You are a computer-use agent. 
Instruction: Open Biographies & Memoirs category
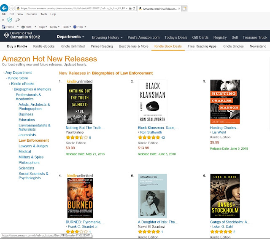[x=32, y=89]
